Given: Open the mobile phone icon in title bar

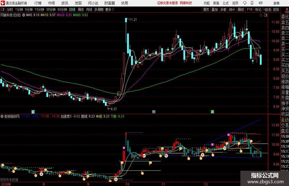Looking at the screenshot, I should point(252,3).
